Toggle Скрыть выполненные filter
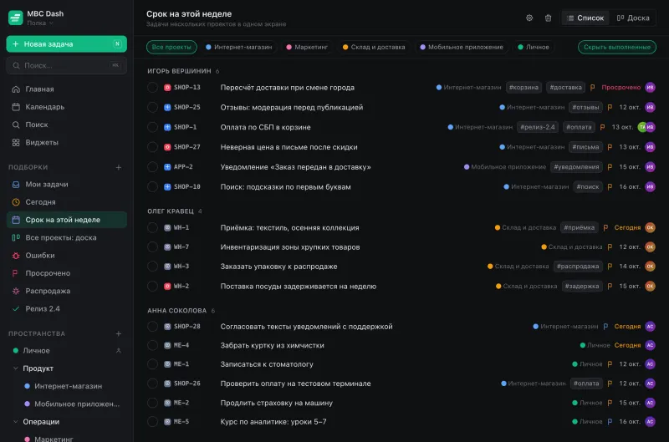 pyautogui.click(x=616, y=47)
